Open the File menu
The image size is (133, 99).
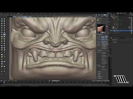click(3, 13)
